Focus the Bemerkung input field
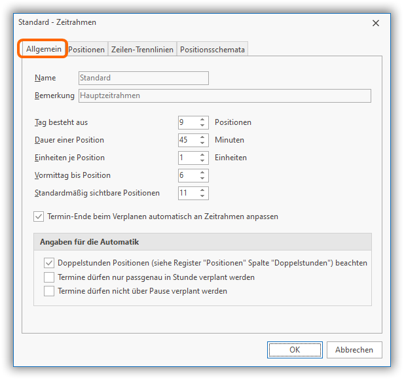This screenshot has height=380, width=404. 225,95
